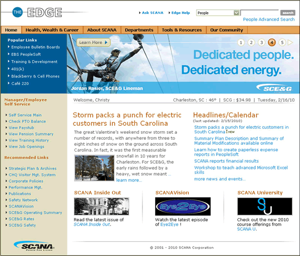Open the Eye2Eye text link
This screenshot has width=300, height=256.
click(x=169, y=224)
